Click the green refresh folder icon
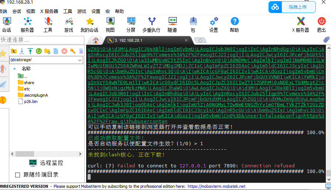The image size is (331, 190). pyautogui.click(x=39, y=51)
